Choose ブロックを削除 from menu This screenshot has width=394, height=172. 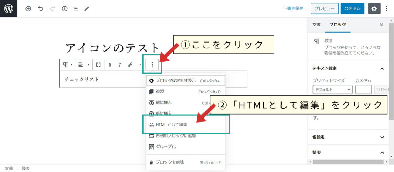coord(185,162)
